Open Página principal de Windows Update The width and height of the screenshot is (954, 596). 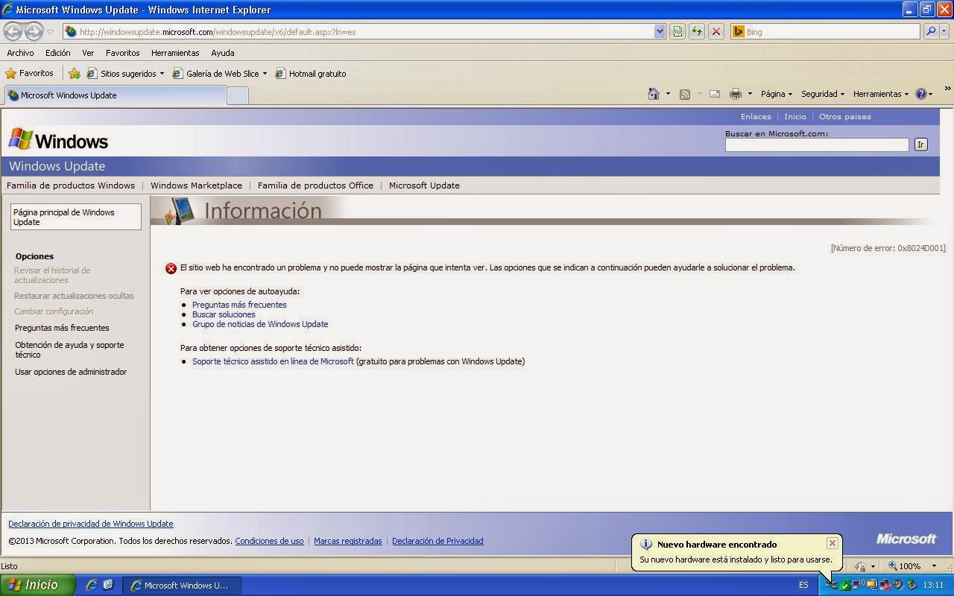(x=75, y=217)
